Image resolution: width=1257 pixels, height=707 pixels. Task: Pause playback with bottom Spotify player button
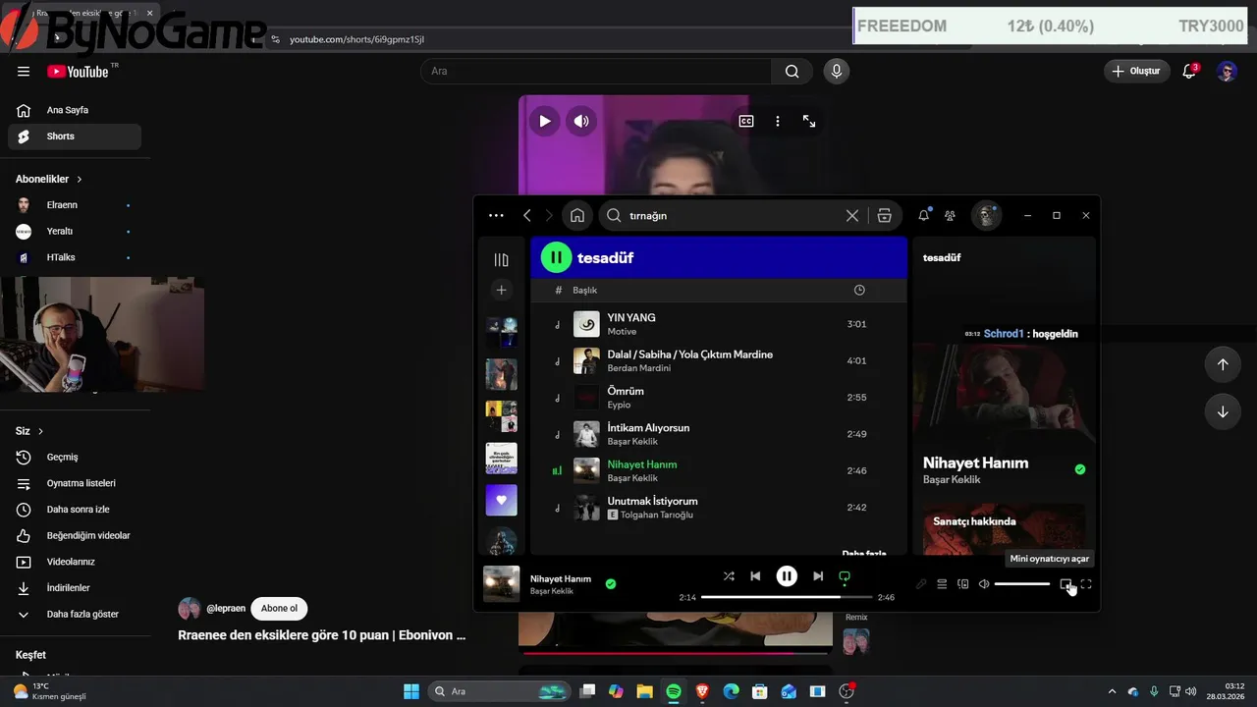pyautogui.click(x=787, y=576)
